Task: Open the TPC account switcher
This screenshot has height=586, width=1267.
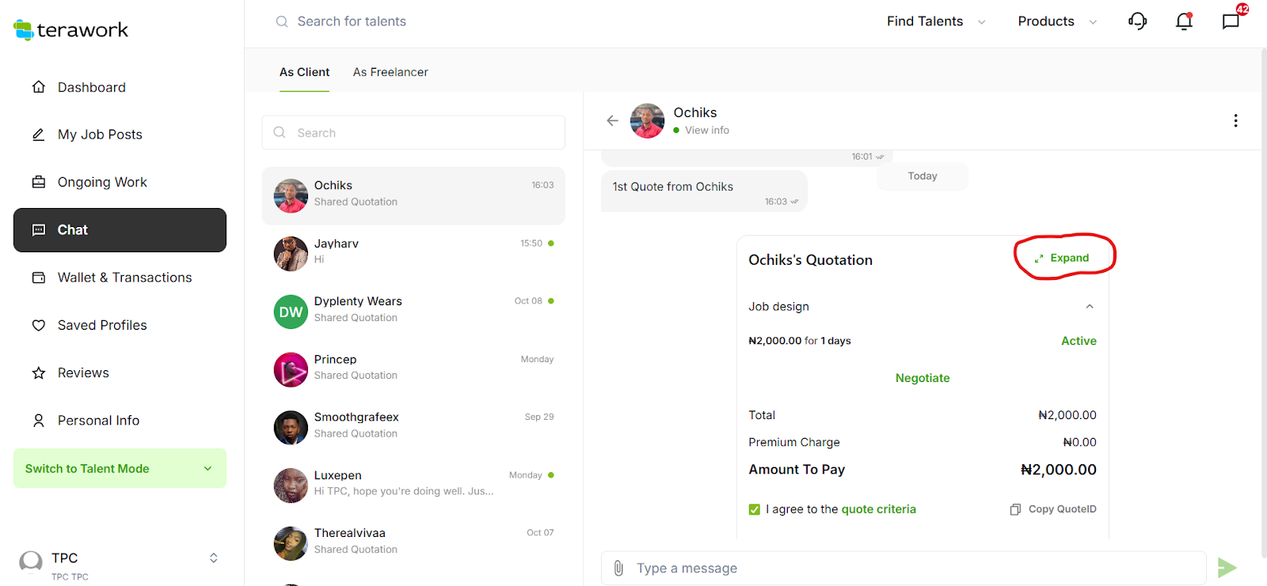Action: point(213,558)
